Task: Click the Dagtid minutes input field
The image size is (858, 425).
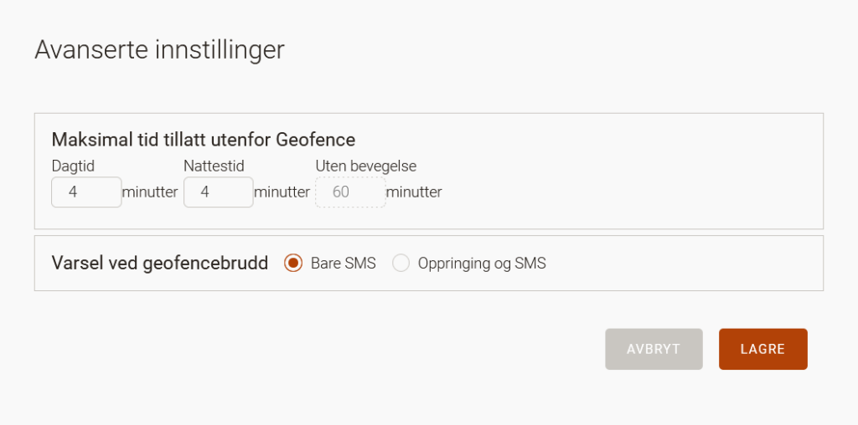Action: click(x=86, y=192)
